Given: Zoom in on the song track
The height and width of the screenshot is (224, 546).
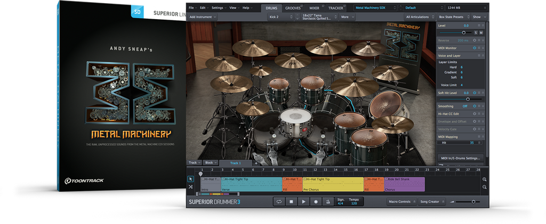Looking at the screenshot, I should [x=484, y=179].
